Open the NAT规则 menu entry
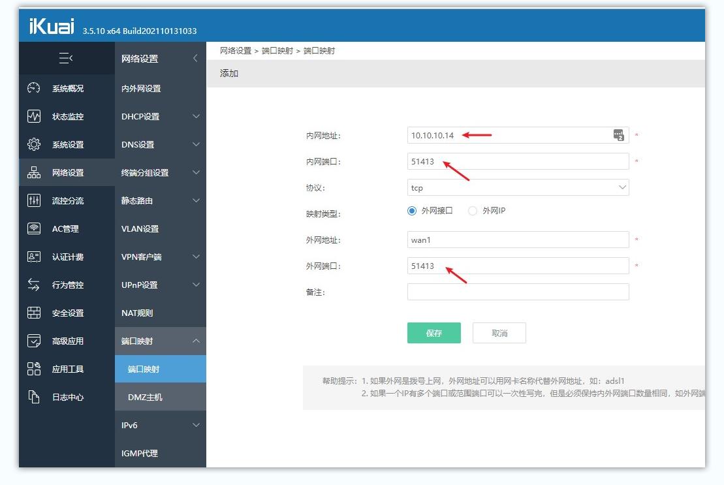724x485 pixels. [x=137, y=313]
